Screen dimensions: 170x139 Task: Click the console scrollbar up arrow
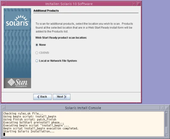point(166,112)
